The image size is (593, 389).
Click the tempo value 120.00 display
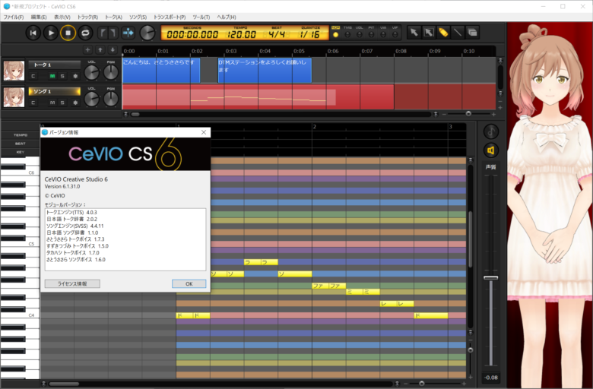click(x=241, y=34)
